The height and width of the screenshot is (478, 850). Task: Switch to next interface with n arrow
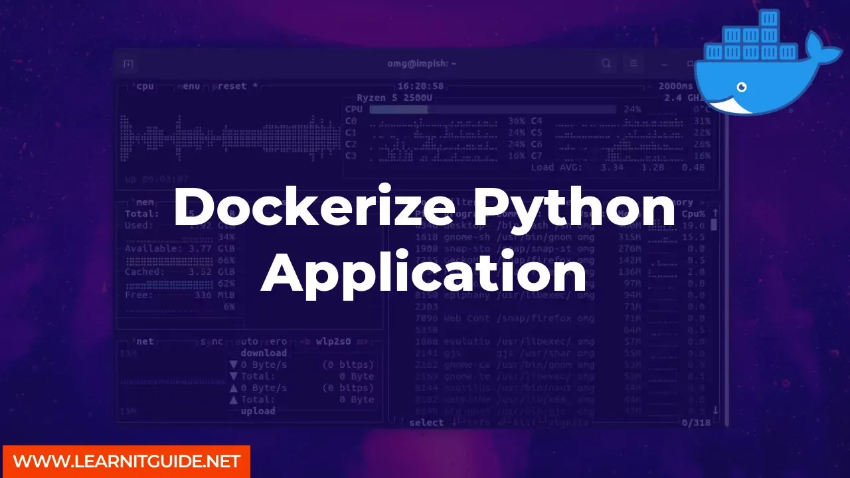pyautogui.click(x=363, y=341)
